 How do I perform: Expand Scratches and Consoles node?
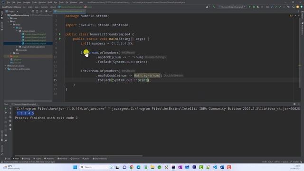point(5,69)
